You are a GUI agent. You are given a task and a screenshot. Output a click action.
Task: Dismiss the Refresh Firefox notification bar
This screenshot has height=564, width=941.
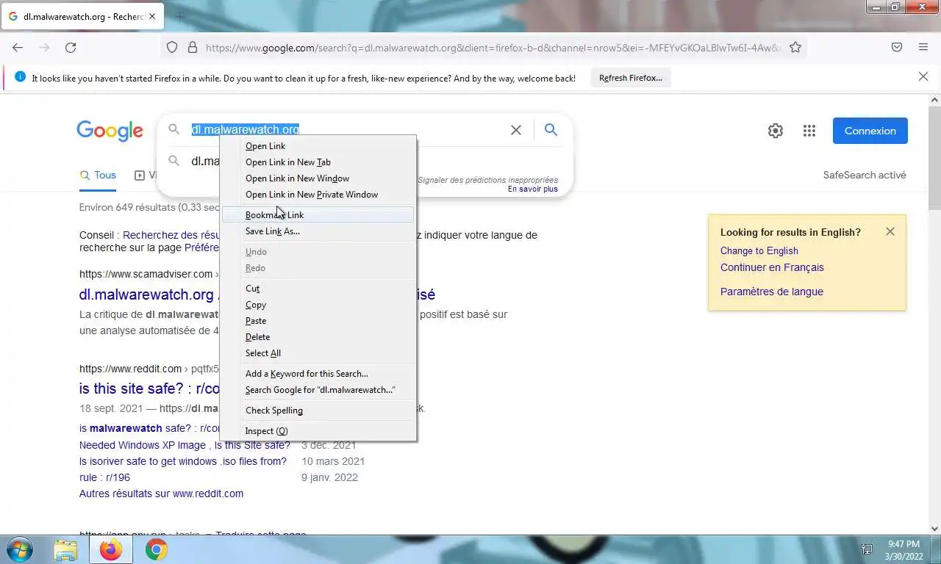(923, 76)
